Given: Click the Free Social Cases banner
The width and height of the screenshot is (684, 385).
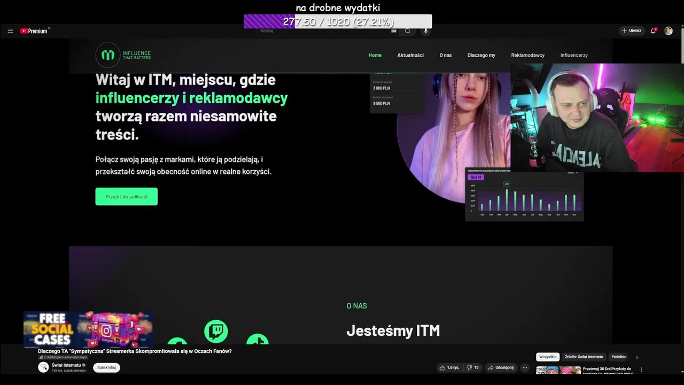Looking at the screenshot, I should [x=88, y=329].
